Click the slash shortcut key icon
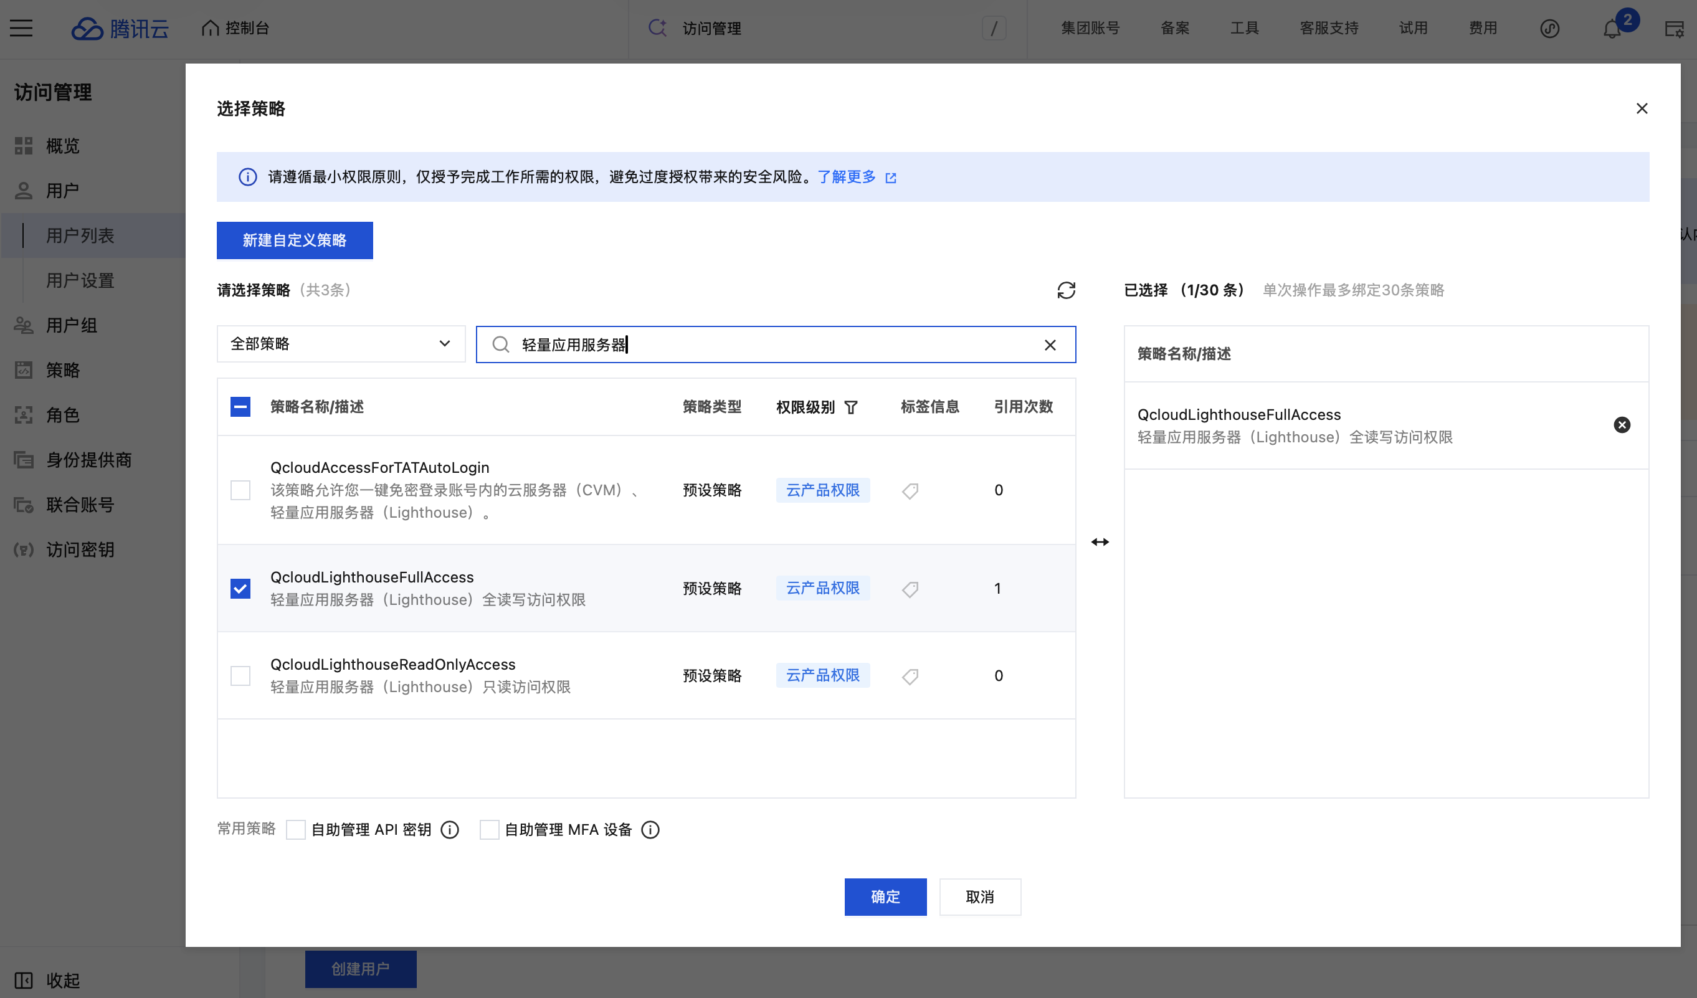The image size is (1697, 998). pos(994,28)
